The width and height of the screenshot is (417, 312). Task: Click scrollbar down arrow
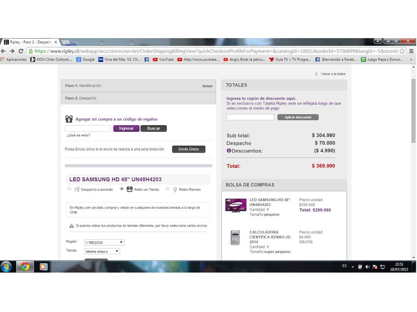tap(413, 257)
